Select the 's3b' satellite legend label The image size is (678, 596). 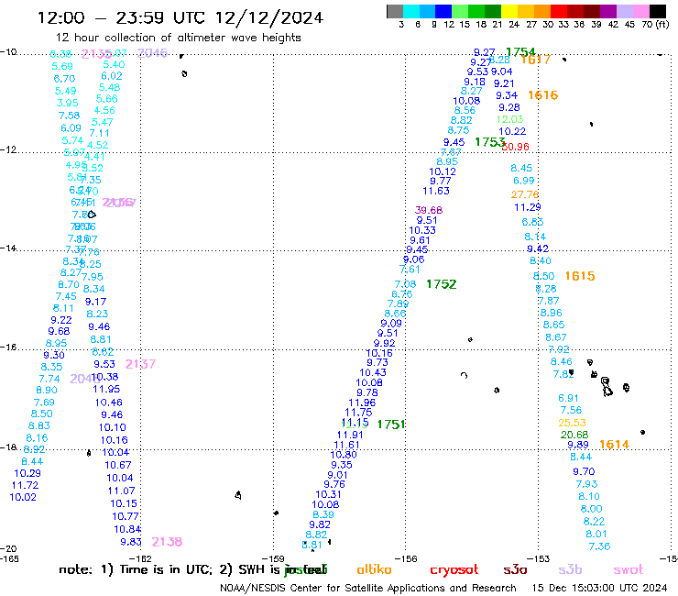pos(570,569)
